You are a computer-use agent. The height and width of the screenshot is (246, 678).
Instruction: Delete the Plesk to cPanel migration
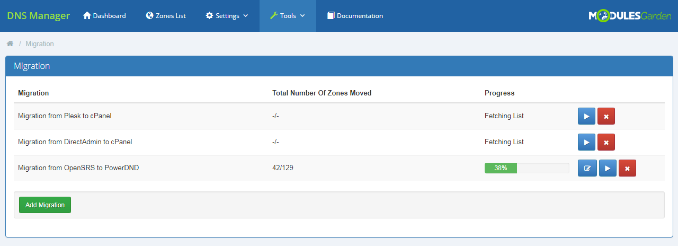[x=606, y=116]
